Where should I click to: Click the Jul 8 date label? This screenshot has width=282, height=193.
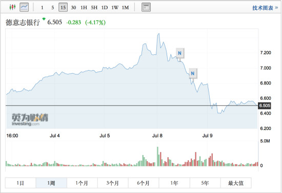click(157, 136)
